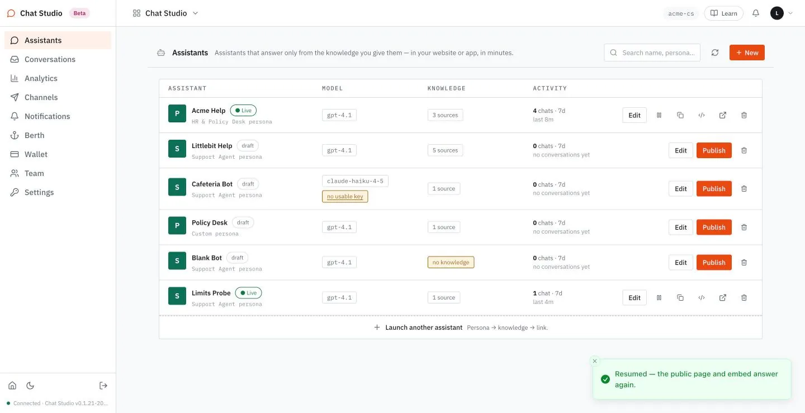Open Acme Help public page in new tab
This screenshot has width=805, height=413.
click(x=723, y=115)
